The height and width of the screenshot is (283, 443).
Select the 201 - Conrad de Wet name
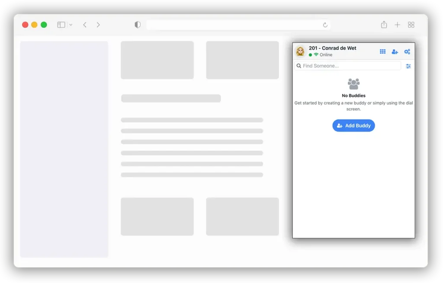click(x=332, y=48)
